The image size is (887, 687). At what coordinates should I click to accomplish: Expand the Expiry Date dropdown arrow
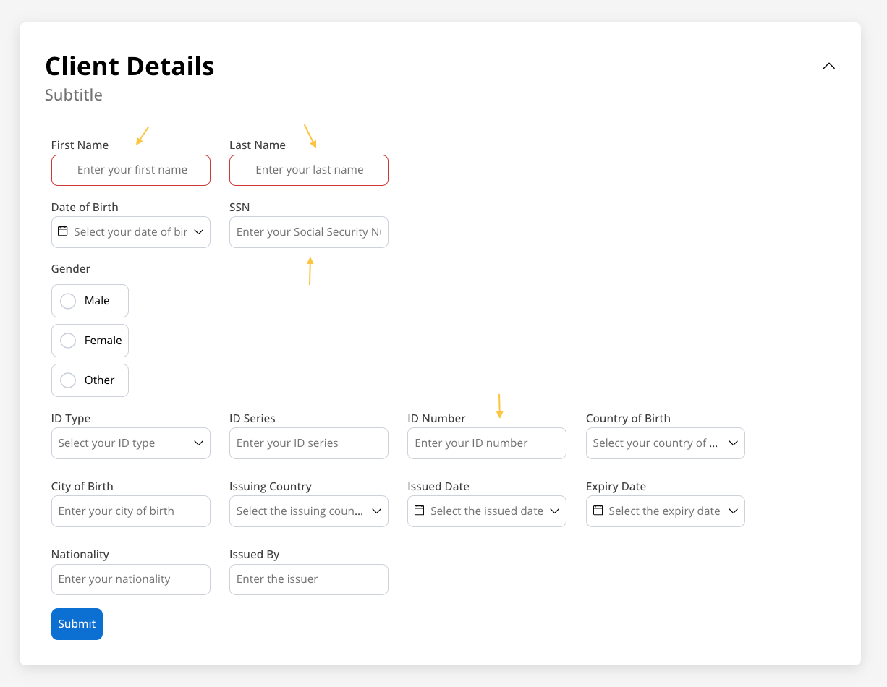coord(734,511)
